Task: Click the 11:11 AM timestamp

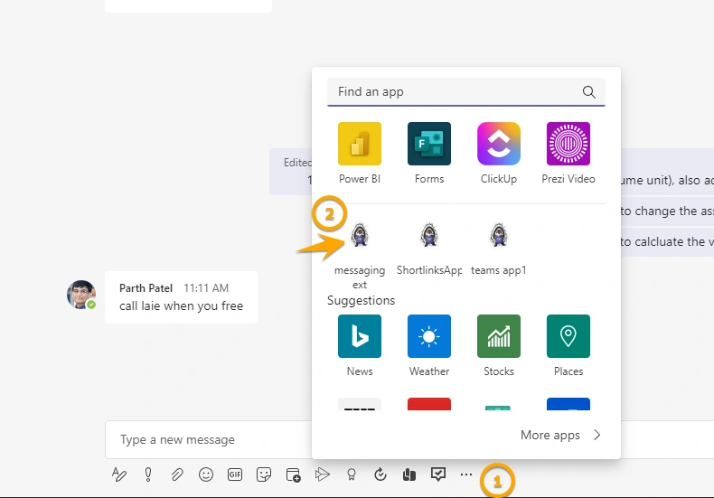Action: click(x=206, y=288)
